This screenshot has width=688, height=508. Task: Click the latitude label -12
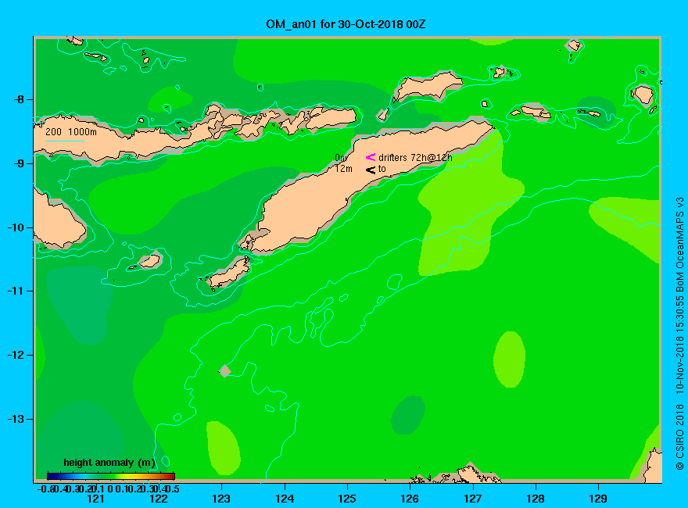16,356
